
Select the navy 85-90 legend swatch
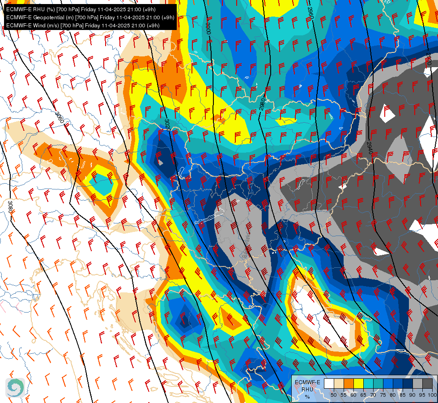(x=408, y=383)
